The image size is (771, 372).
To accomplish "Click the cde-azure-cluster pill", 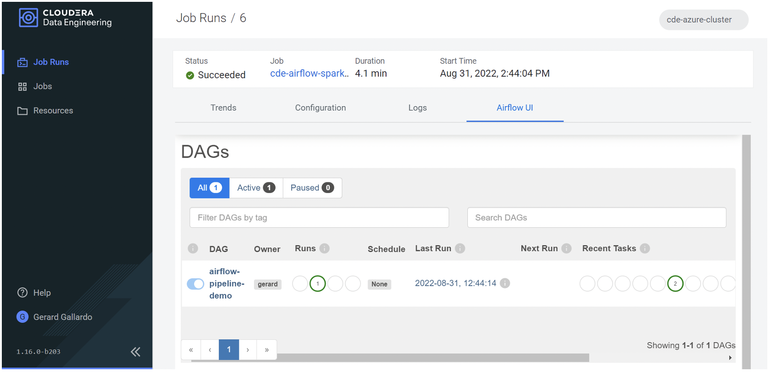I will click(x=703, y=20).
